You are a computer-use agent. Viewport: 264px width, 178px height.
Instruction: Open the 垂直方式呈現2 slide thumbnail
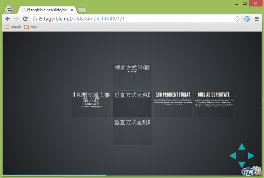click(x=132, y=104)
